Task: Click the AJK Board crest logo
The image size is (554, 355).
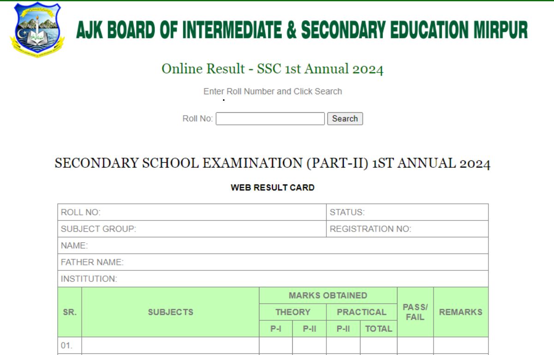Action: point(37,30)
